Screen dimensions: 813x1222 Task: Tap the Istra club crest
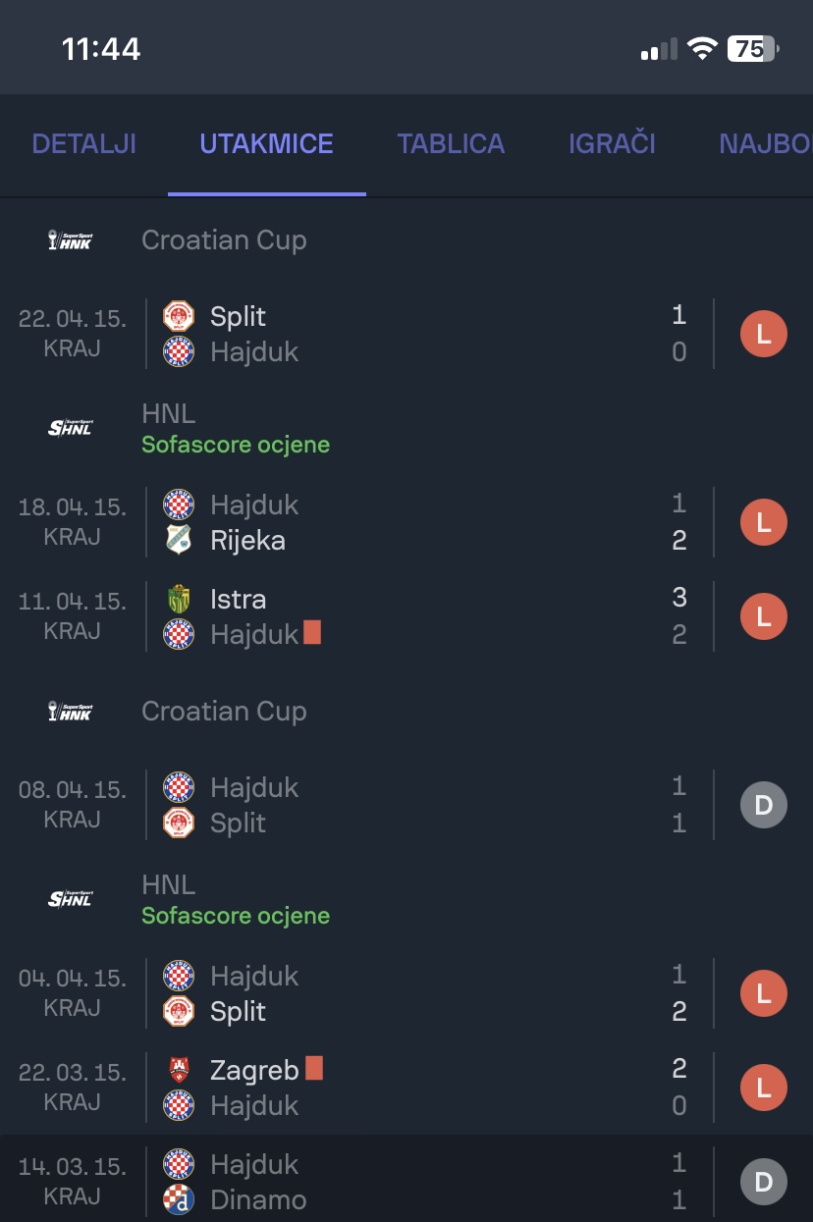click(x=179, y=599)
